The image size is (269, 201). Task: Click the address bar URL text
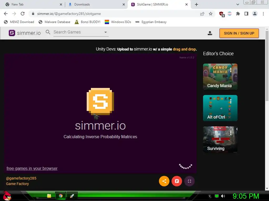click(x=69, y=14)
